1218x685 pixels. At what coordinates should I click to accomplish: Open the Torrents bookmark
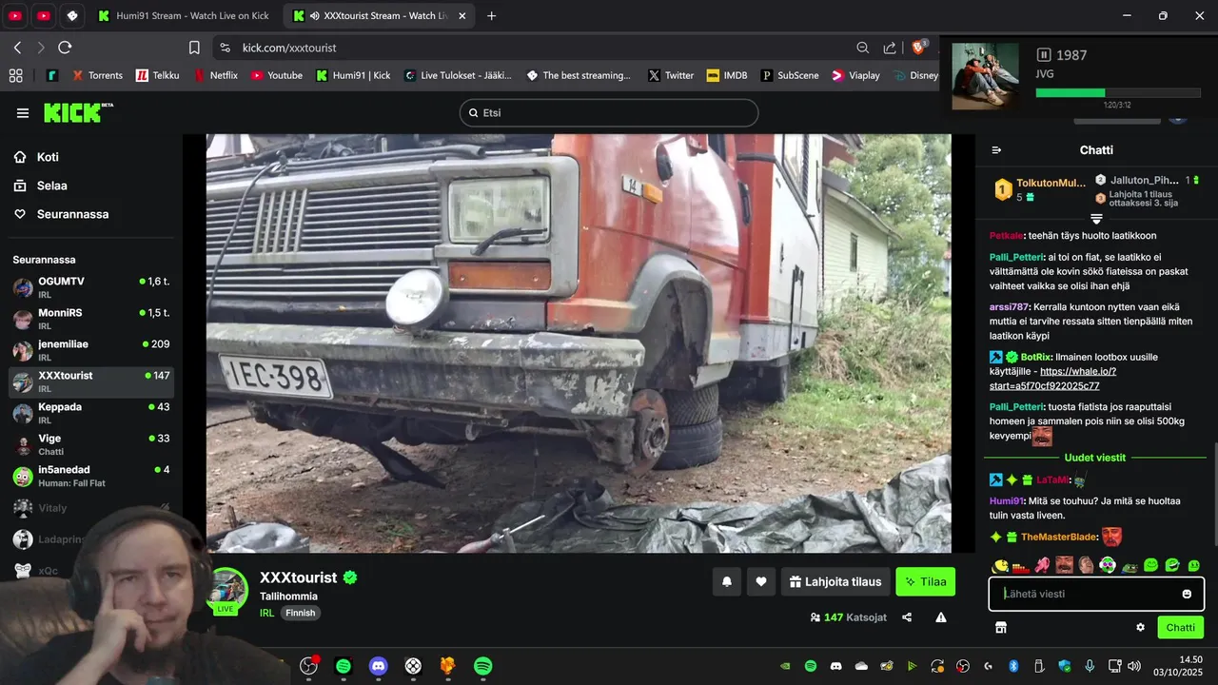coord(96,75)
